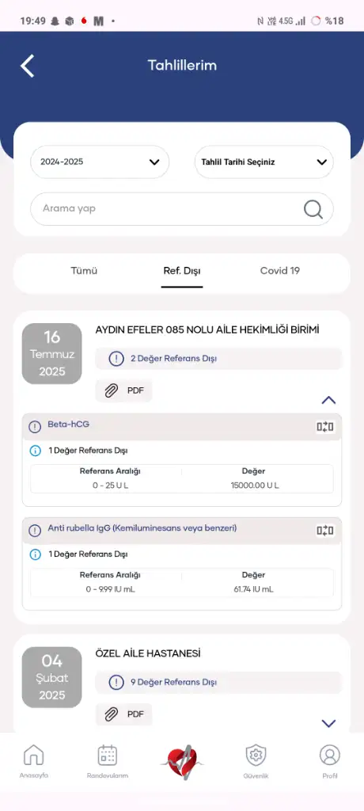Tap the back arrow in header
Screen dimensions: 364x811
point(28,67)
